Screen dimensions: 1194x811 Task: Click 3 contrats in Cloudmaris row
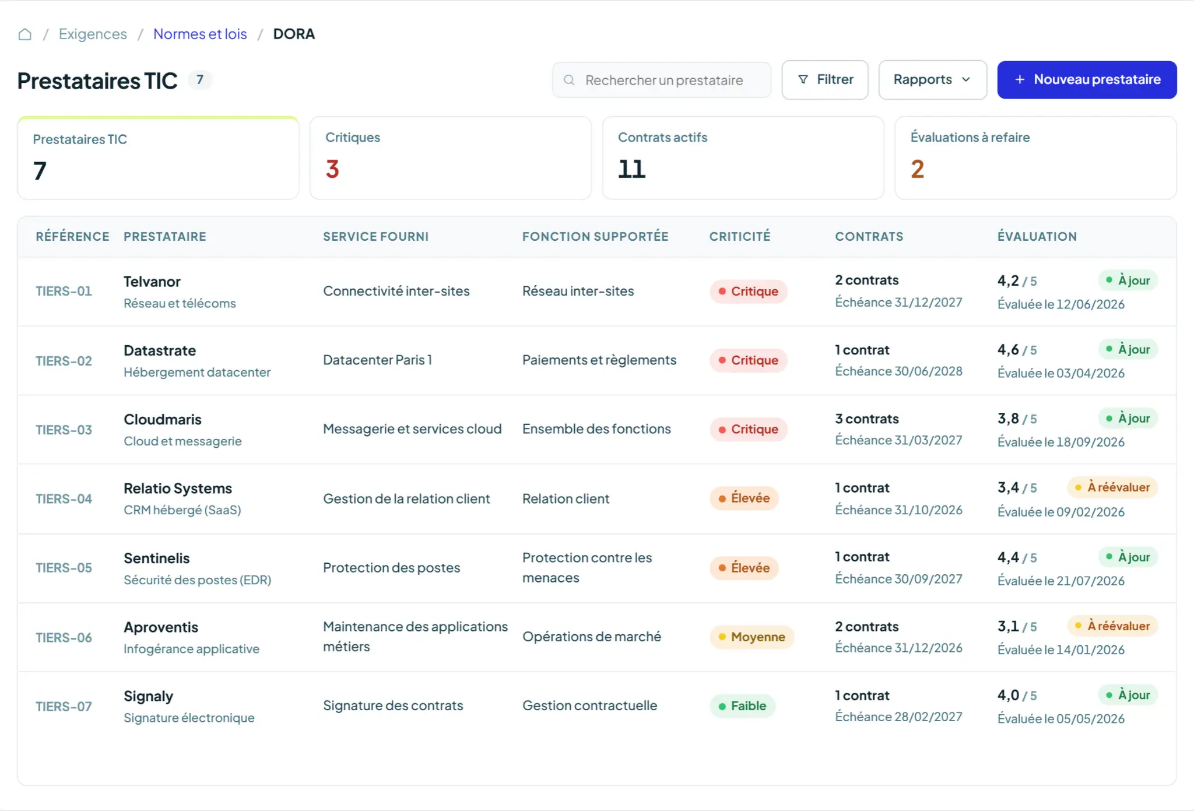[x=867, y=419]
